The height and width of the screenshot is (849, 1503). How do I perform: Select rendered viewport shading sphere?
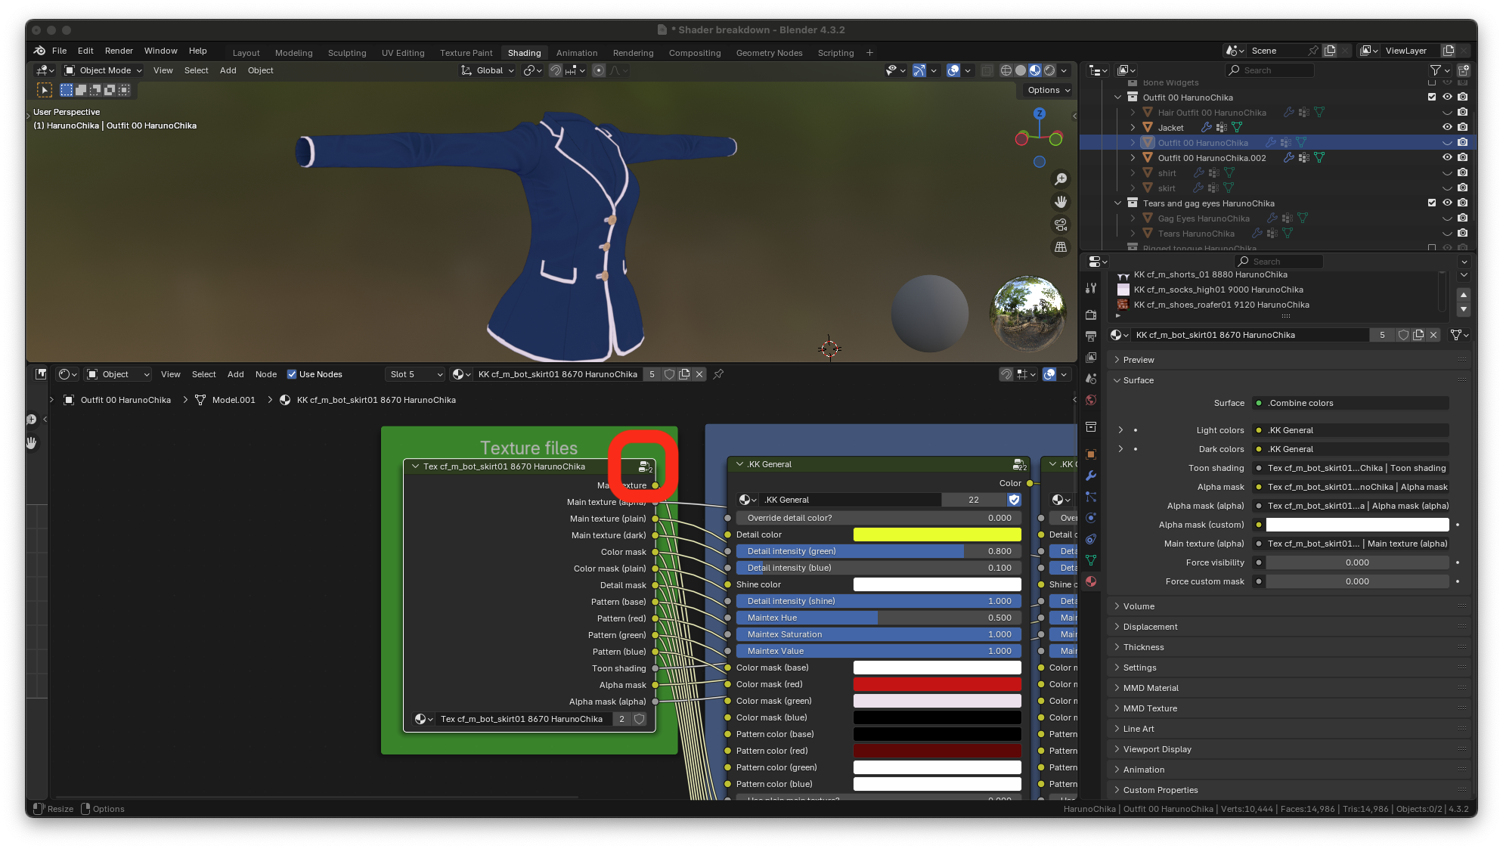(1049, 70)
